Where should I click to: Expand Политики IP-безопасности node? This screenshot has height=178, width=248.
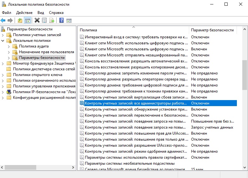point(3,92)
